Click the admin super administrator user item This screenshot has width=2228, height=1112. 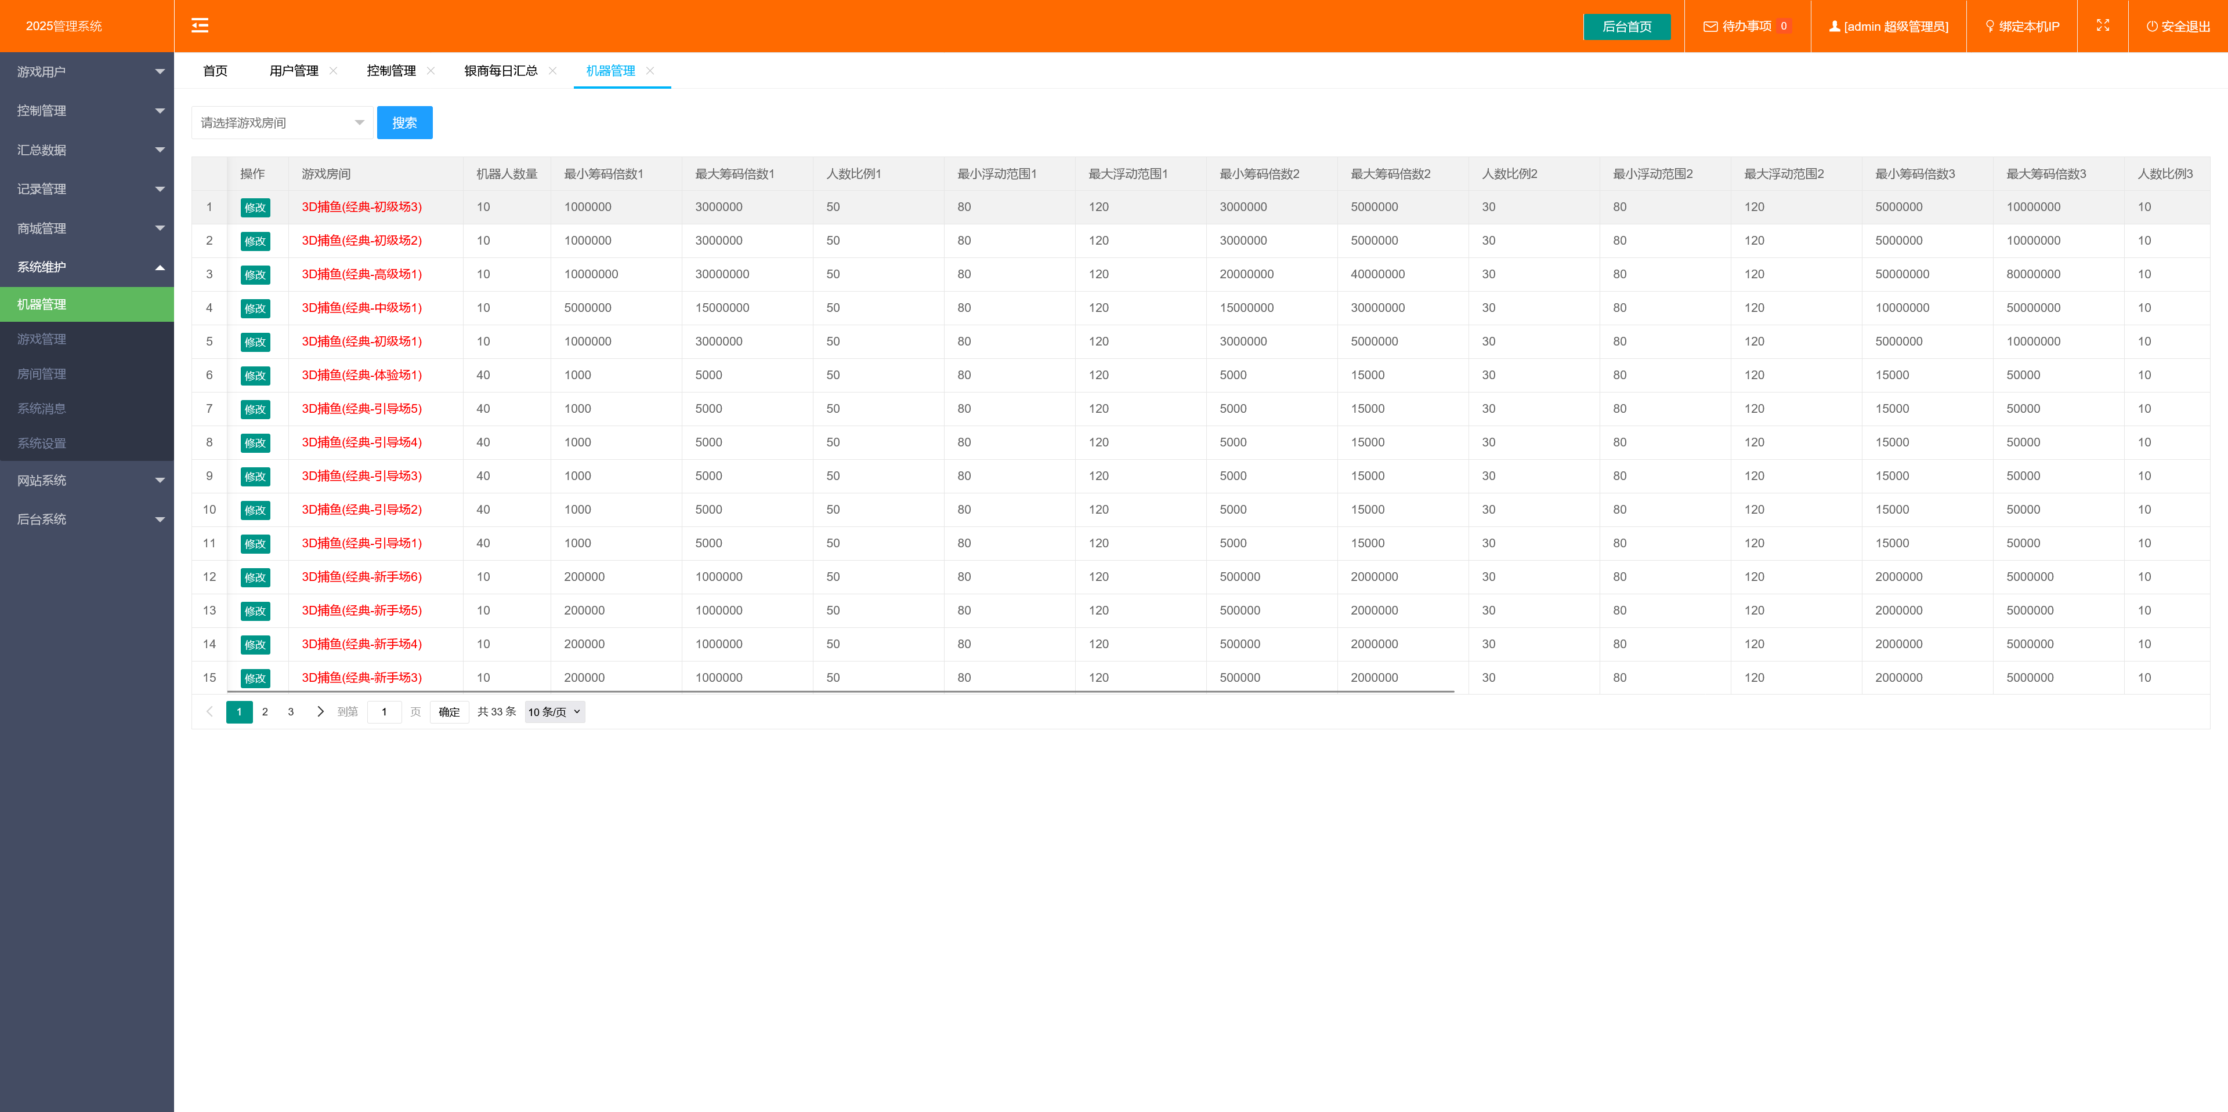1888,27
